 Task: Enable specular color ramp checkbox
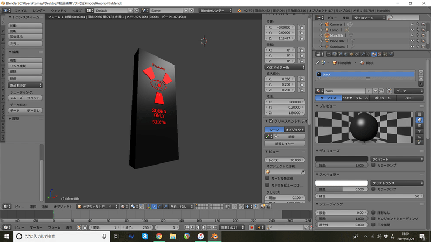(x=373, y=189)
